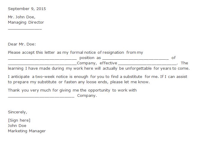Click the Dear Mr. Doe salutation

pos(22,44)
